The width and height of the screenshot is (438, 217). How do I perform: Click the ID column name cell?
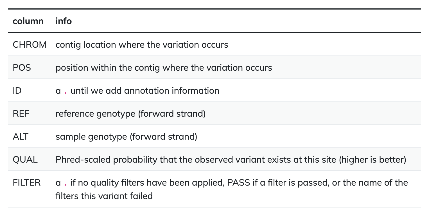point(17,91)
